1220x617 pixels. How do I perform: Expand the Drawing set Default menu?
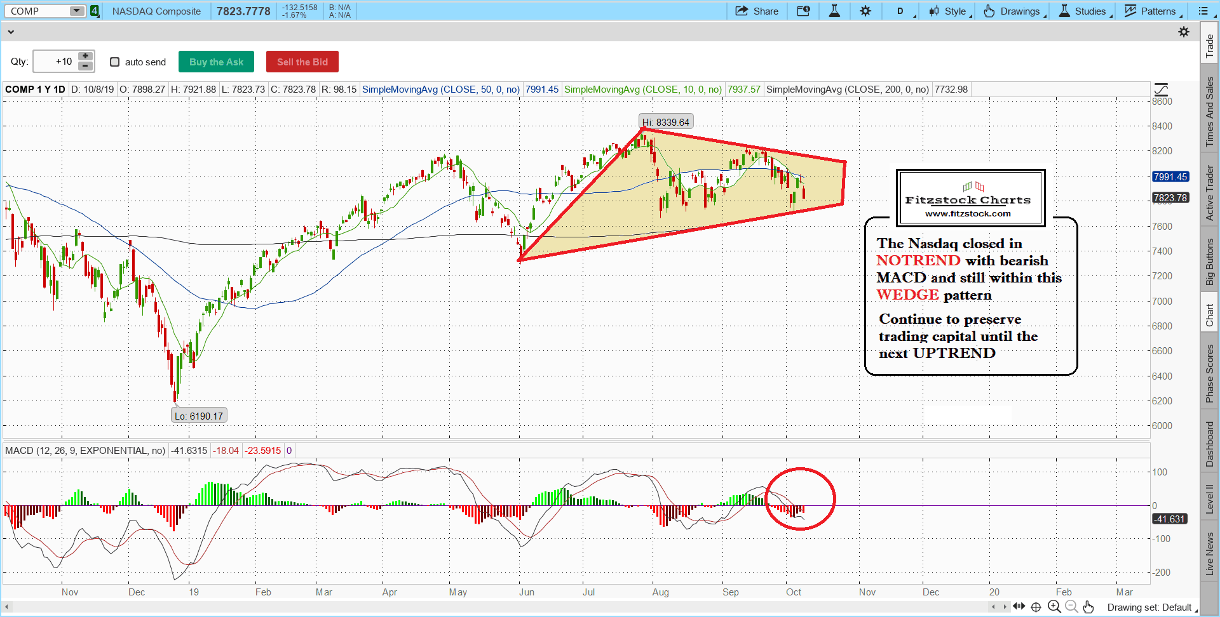click(x=1151, y=607)
